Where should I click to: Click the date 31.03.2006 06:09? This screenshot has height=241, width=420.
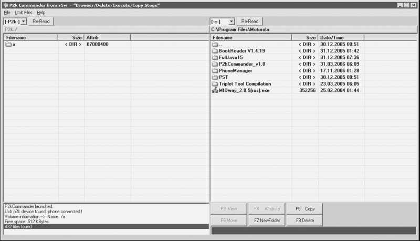coord(340,64)
